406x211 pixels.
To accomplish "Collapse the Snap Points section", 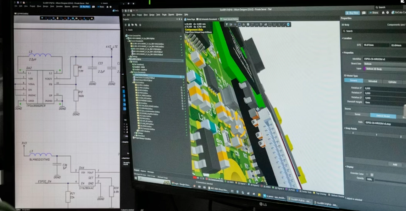I will point(351,128).
